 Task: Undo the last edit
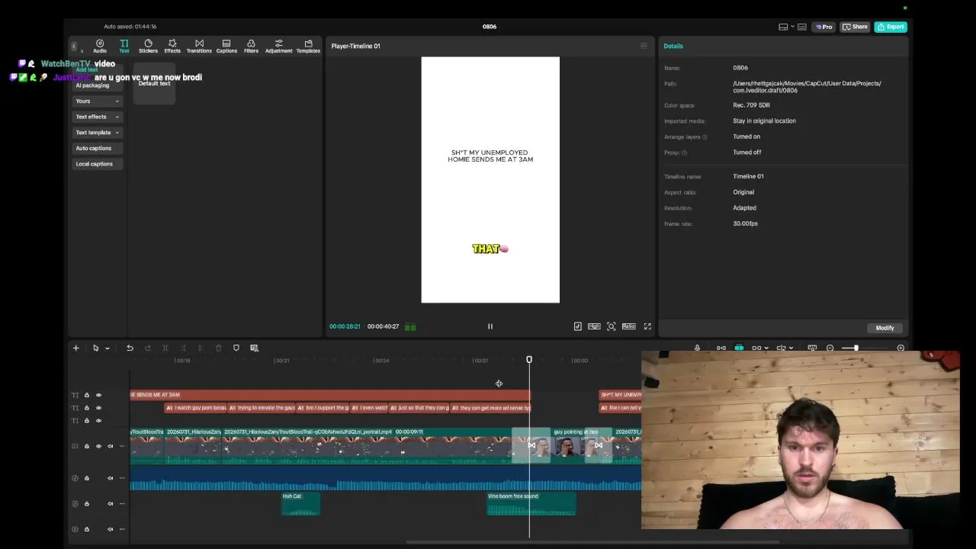[x=130, y=348]
